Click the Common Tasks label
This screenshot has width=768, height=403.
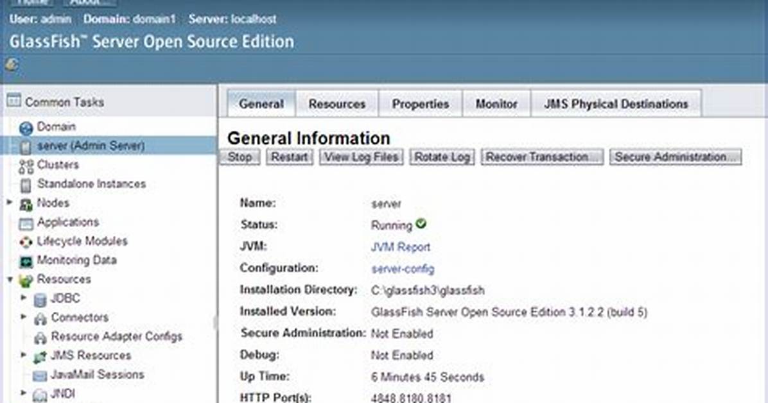point(64,102)
